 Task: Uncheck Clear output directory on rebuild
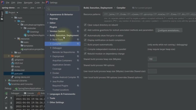[x=85, y=25]
